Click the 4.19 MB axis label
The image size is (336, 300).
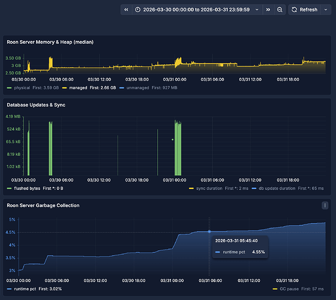[13, 116]
